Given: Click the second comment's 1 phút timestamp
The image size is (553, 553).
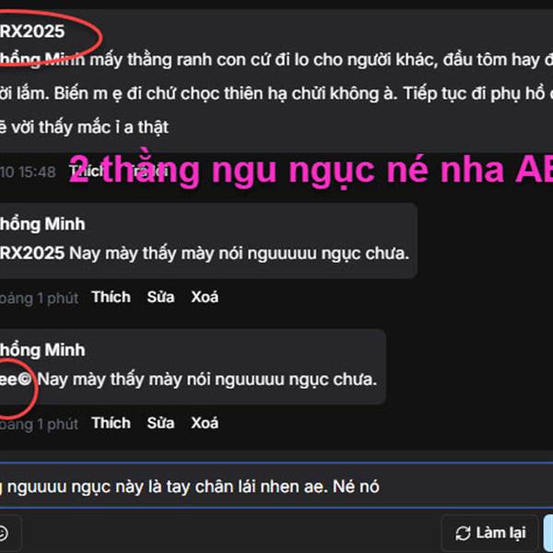Looking at the screenshot, I should click(x=39, y=299).
